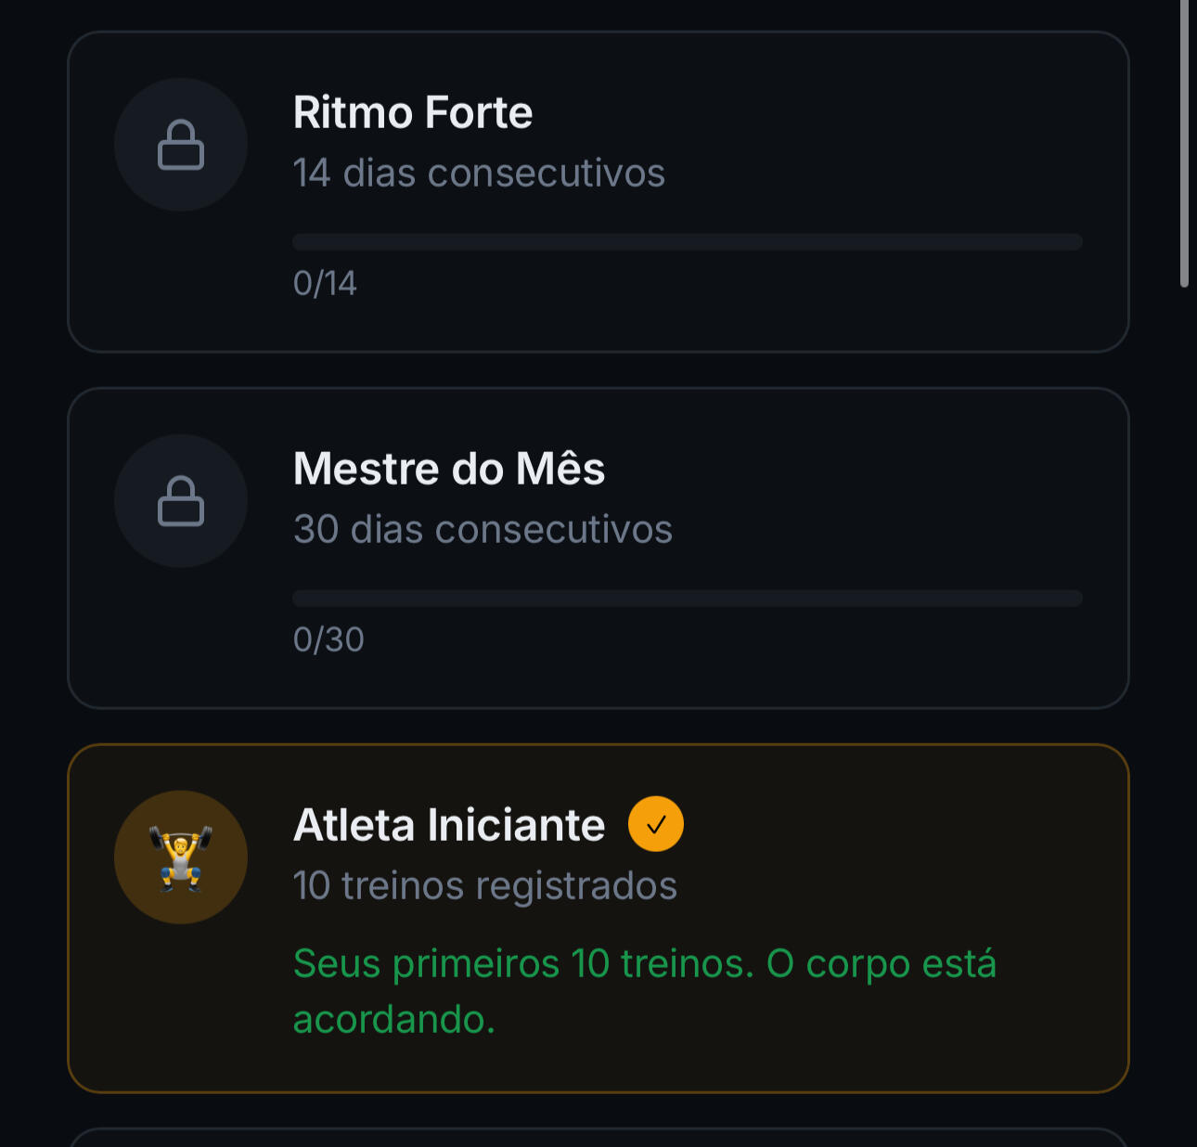
Task: Click the Ritmo Forte lock icon
Action: pos(181,145)
